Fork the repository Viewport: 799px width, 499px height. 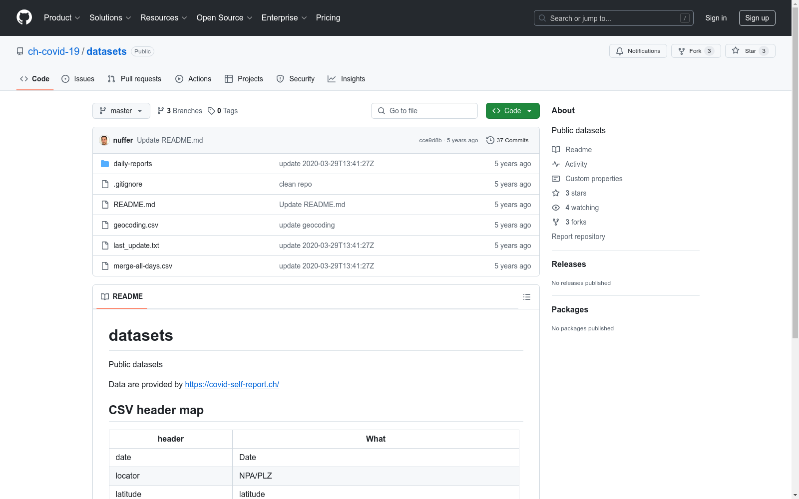click(x=696, y=51)
